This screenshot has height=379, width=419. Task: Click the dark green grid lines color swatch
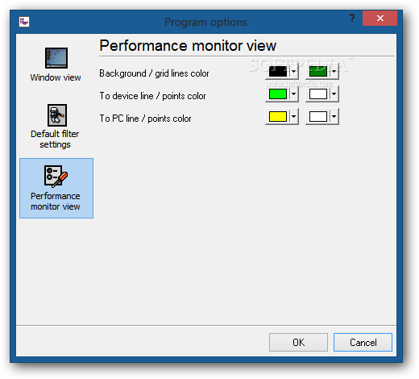coord(318,72)
